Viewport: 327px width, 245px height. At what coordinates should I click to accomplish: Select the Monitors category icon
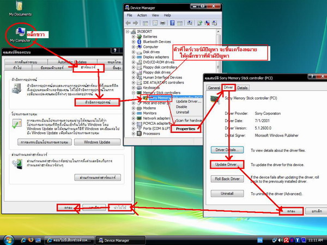point(139,113)
